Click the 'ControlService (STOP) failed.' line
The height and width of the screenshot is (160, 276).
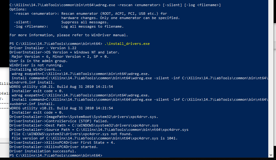59,121
